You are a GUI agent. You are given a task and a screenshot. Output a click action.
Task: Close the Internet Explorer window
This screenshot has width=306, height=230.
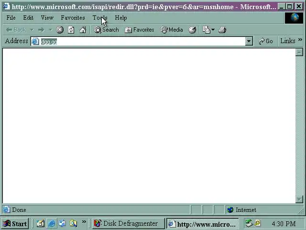[x=299, y=7]
